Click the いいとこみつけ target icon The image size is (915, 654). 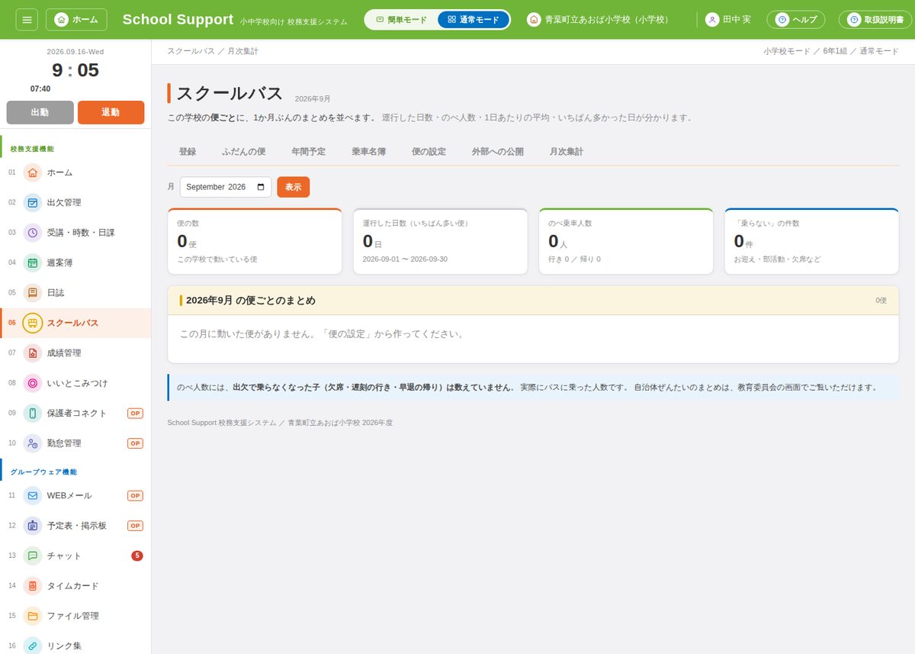(x=33, y=383)
